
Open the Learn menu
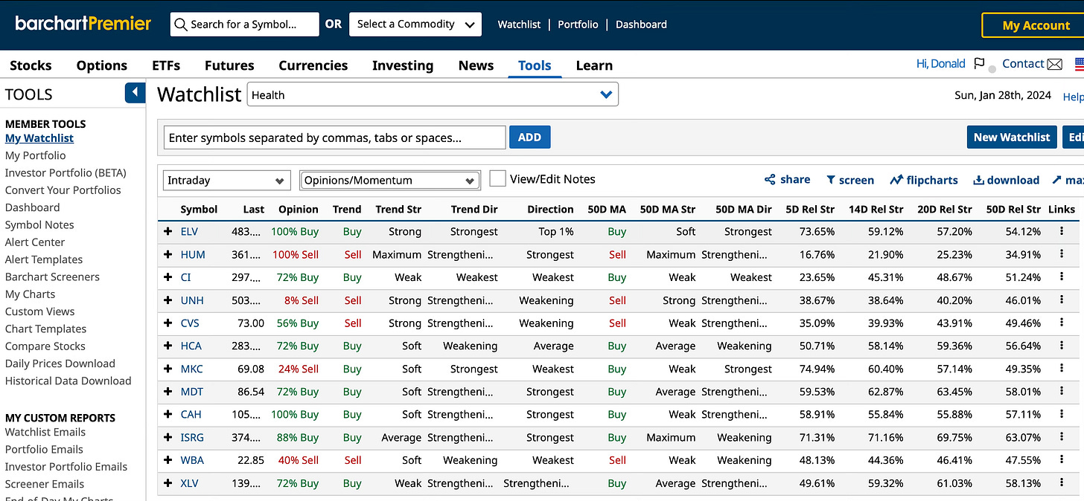(594, 65)
